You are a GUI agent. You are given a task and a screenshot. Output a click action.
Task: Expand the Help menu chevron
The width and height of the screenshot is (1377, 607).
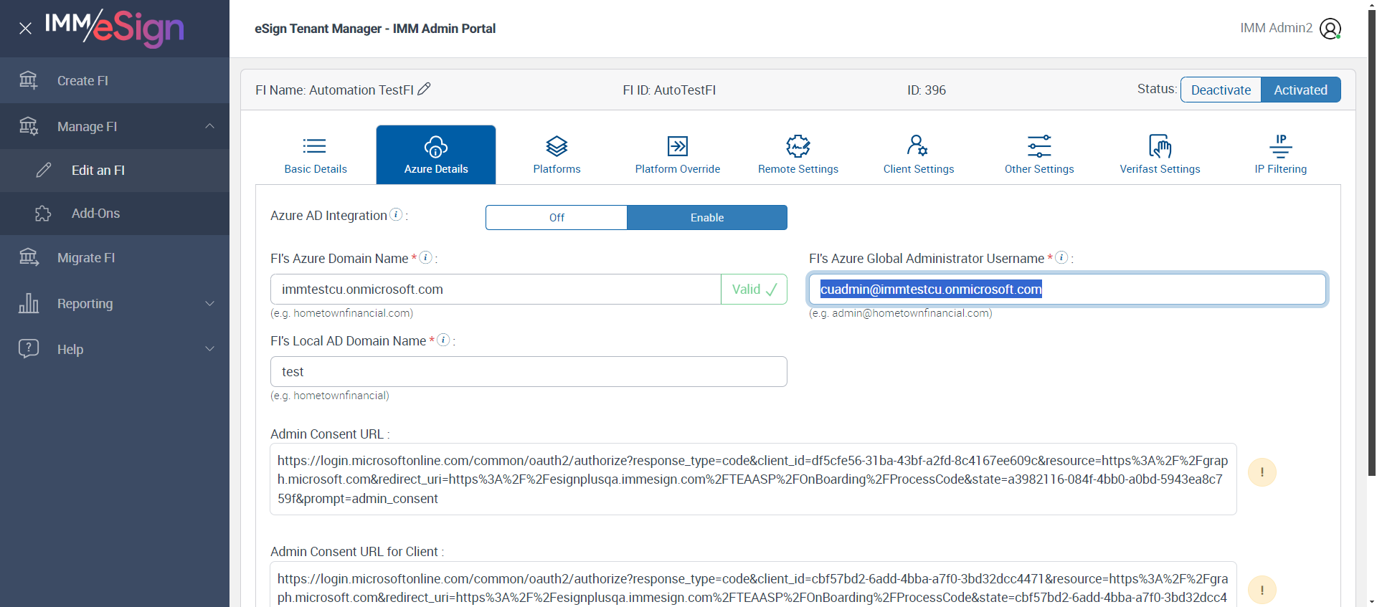click(x=209, y=349)
